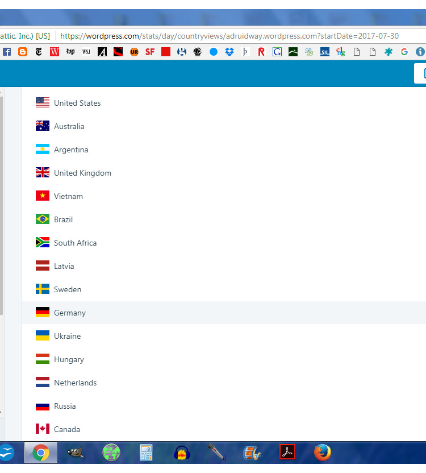Open Audacity from the taskbar

[182, 453]
